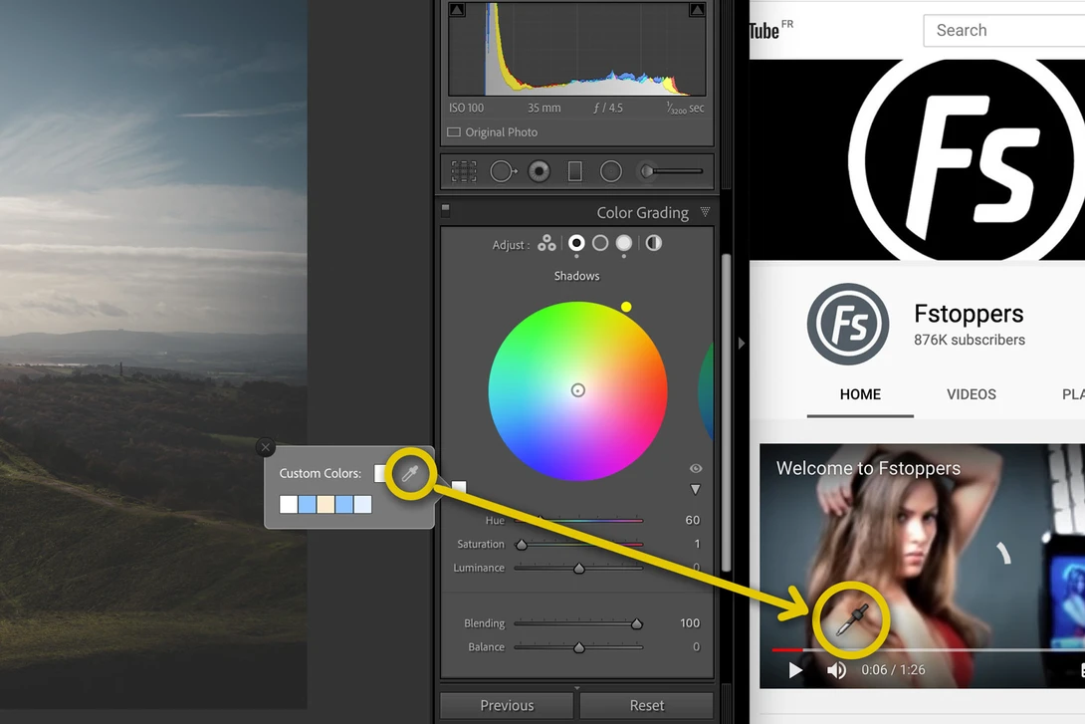Select the Red Eye Correction tool
1085x724 pixels.
[x=540, y=171]
